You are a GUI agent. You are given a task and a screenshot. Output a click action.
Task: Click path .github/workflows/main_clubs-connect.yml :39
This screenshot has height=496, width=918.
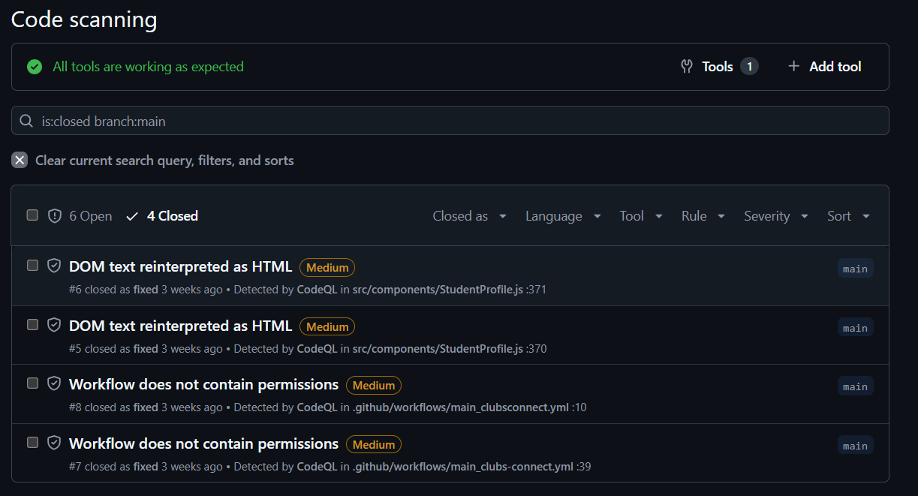pos(472,467)
